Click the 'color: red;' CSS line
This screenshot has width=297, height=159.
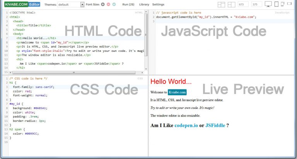(22, 91)
